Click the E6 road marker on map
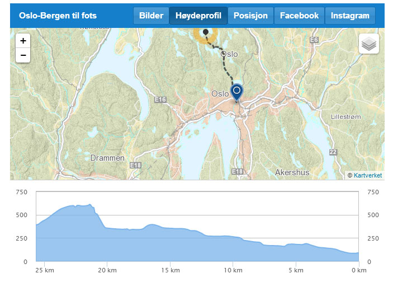This screenshot has height=283, width=393. 314,40
